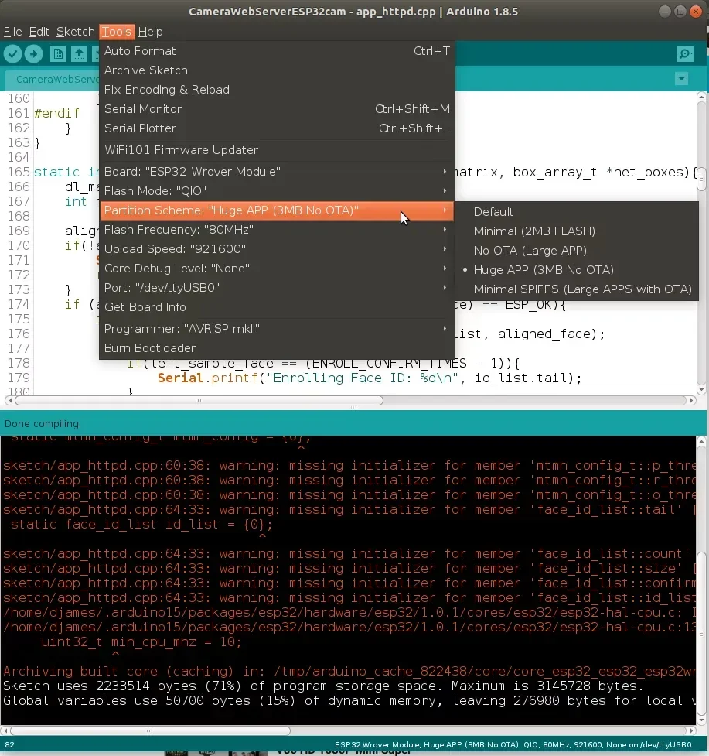
Task: Click the editor scroll-down arrow
Action: pyautogui.click(x=701, y=389)
